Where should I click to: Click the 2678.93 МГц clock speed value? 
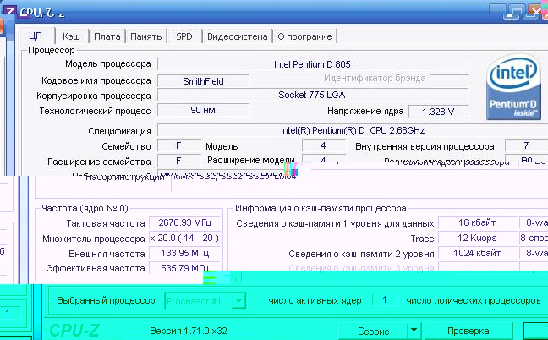point(184,222)
